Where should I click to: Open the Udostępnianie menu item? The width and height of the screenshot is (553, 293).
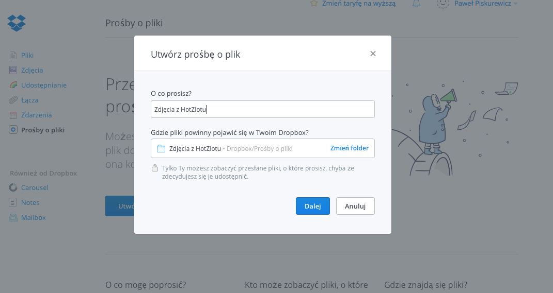(44, 85)
